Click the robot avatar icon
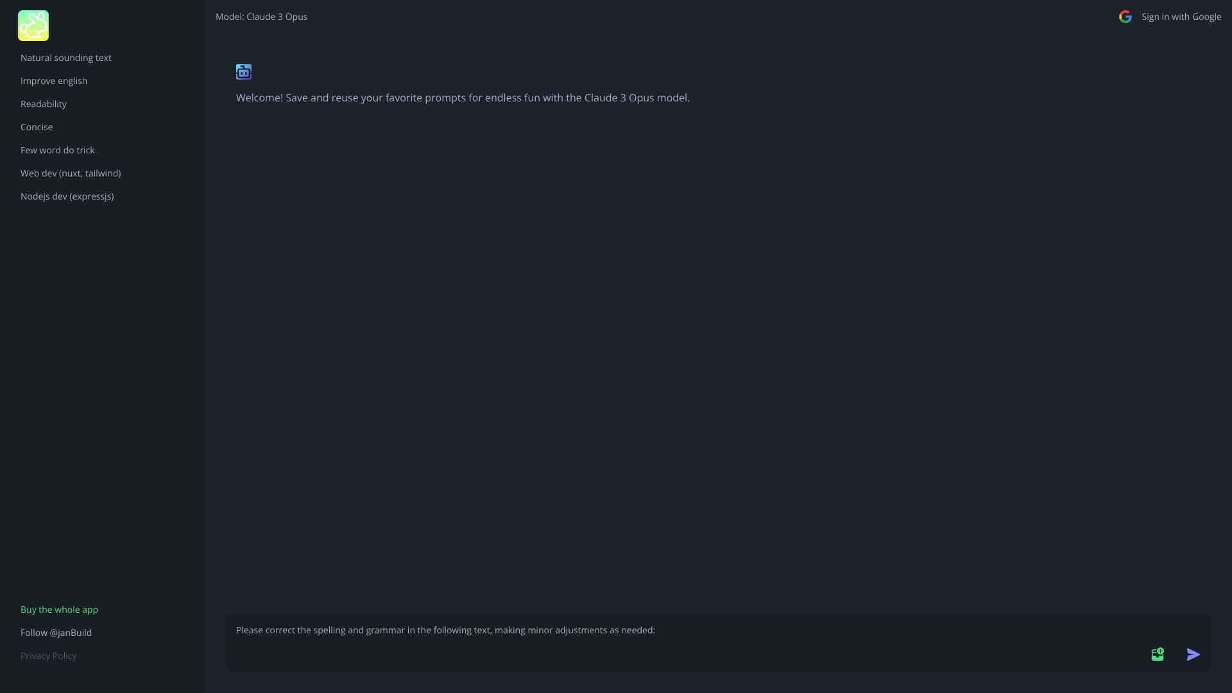The width and height of the screenshot is (1232, 693). [244, 72]
